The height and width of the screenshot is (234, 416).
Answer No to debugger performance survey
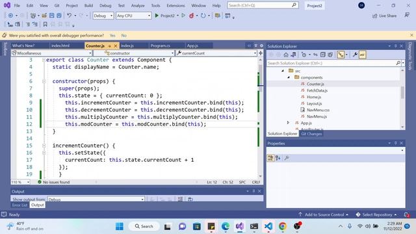point(124,35)
